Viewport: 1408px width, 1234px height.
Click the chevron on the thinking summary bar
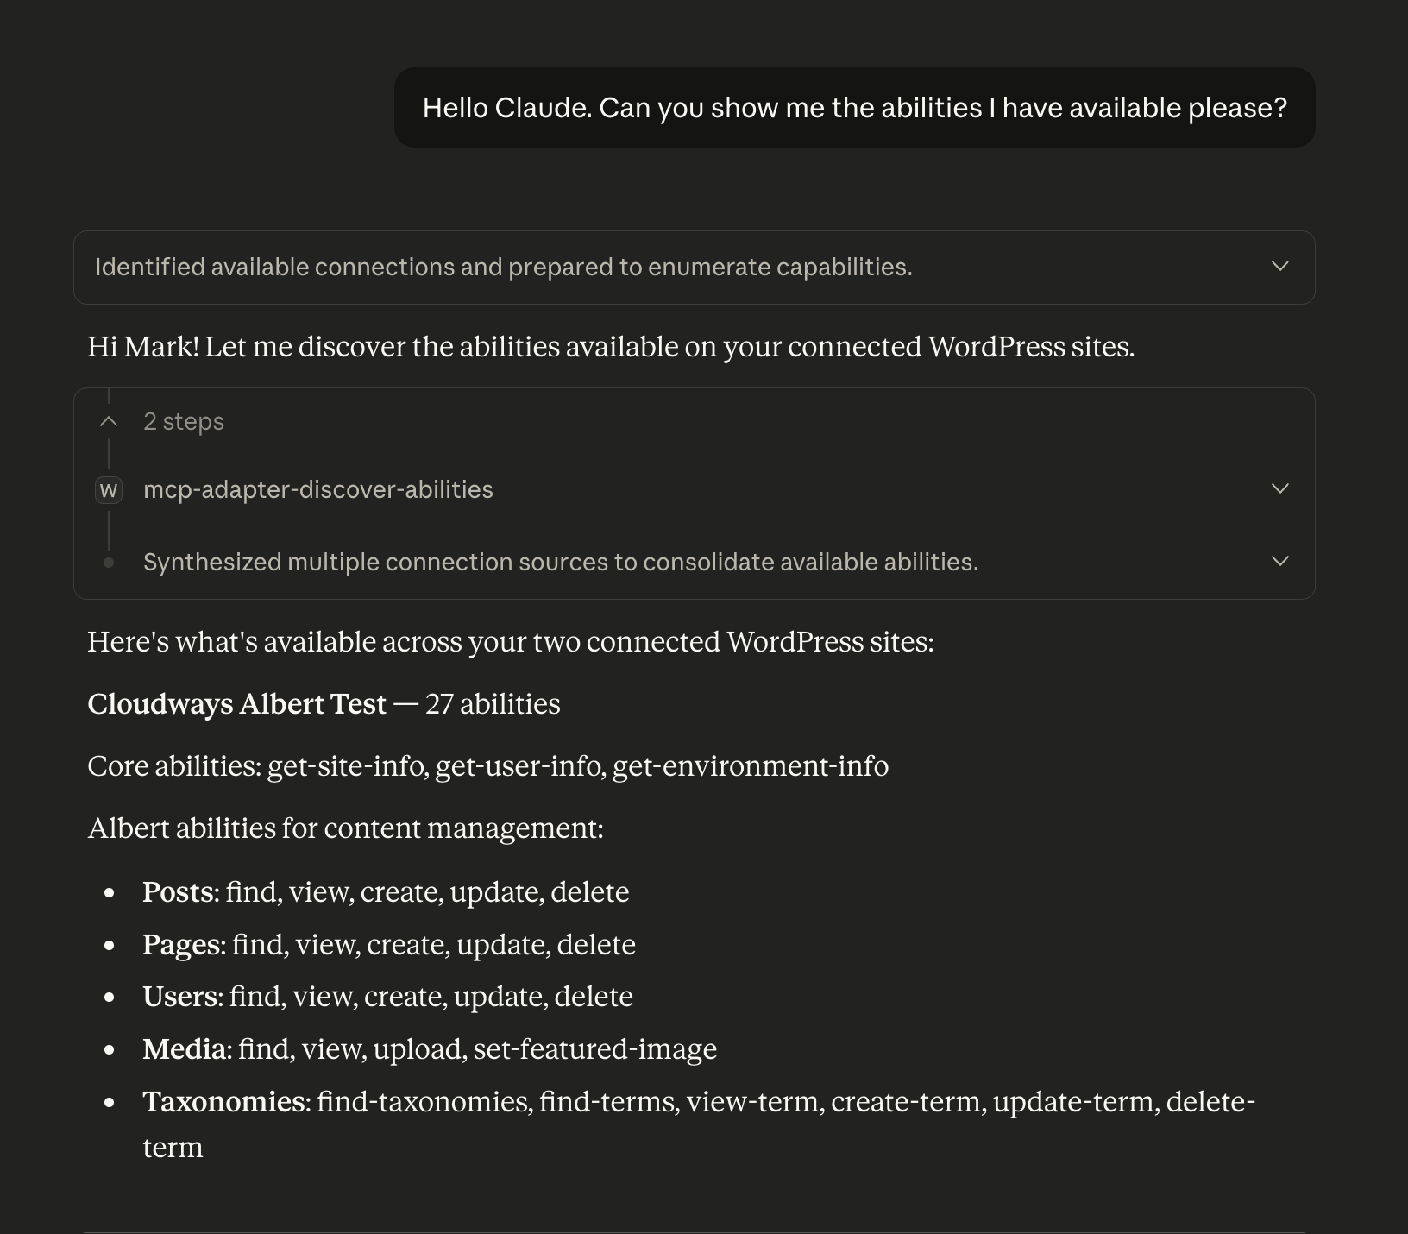(x=1280, y=267)
